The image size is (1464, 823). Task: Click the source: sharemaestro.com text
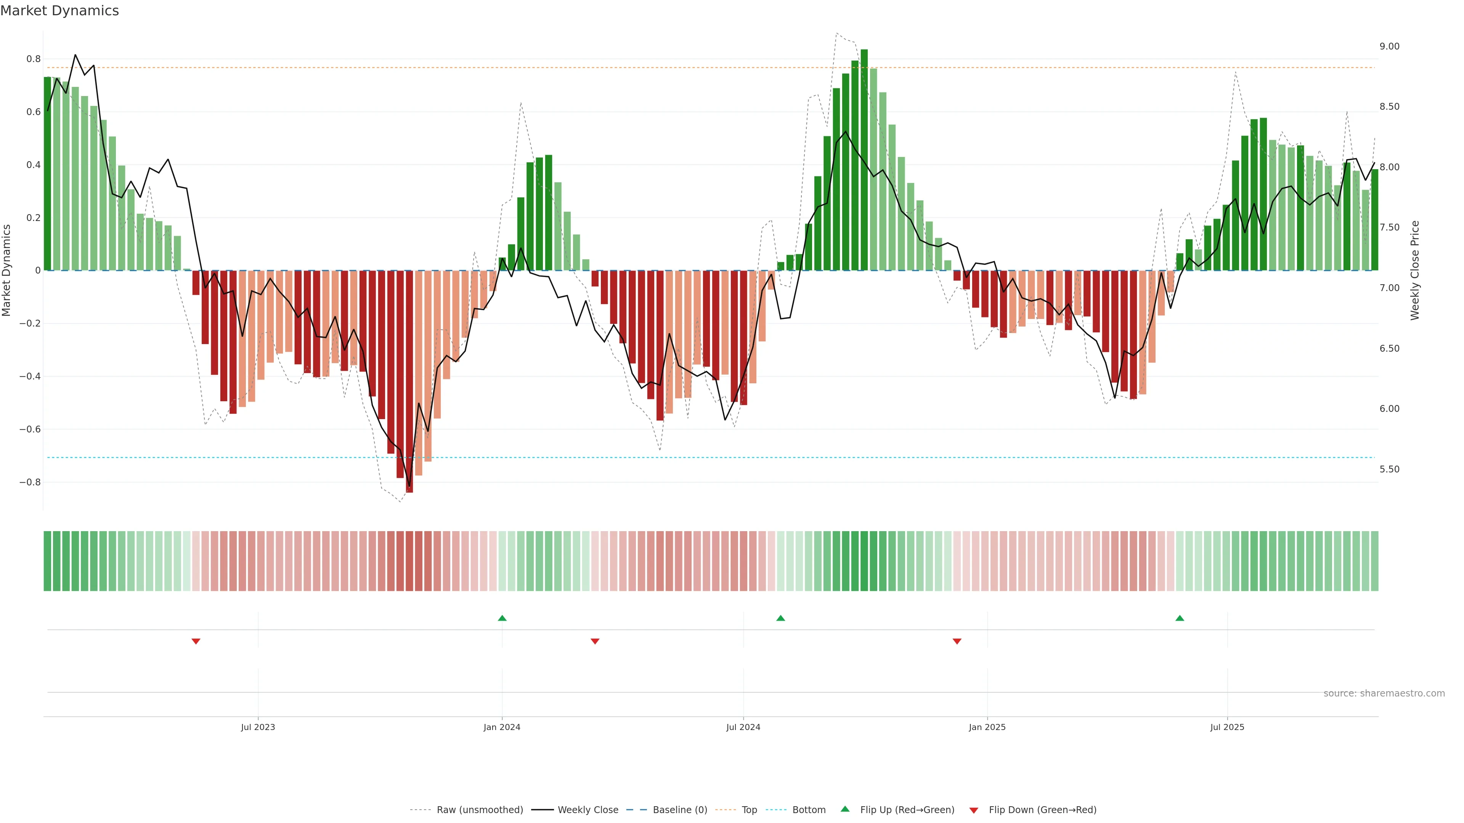pyautogui.click(x=1384, y=693)
